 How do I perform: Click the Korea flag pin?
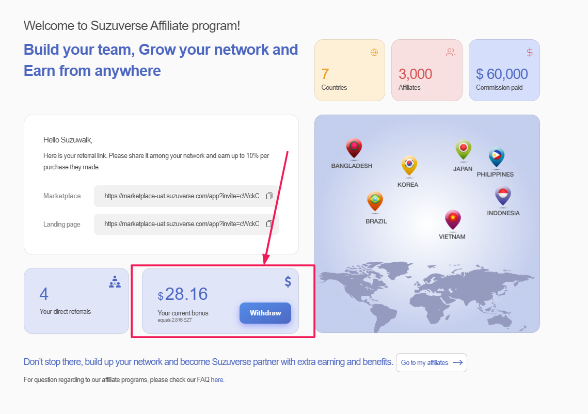point(409,165)
